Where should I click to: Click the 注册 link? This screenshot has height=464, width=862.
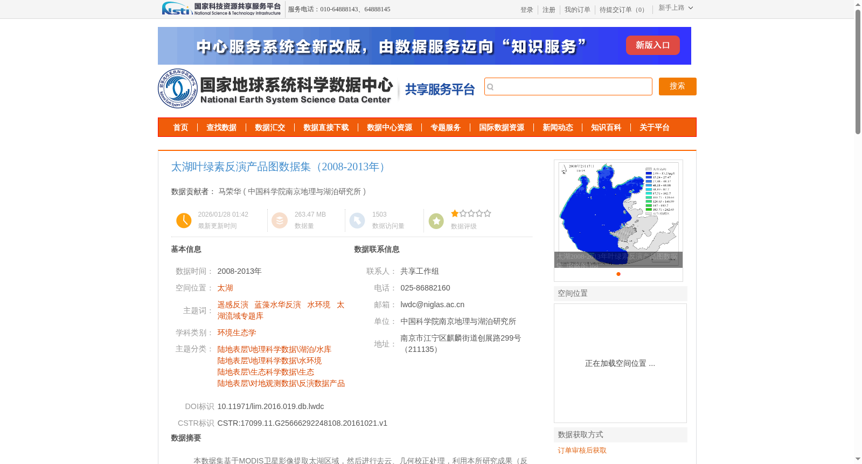(x=549, y=10)
